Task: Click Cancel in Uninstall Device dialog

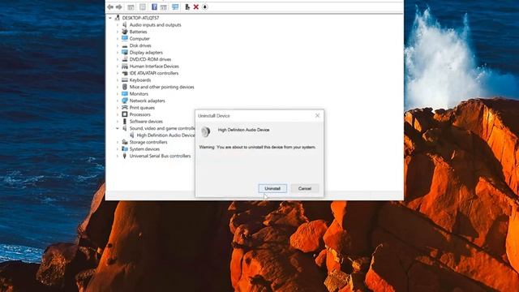Action: (305, 188)
